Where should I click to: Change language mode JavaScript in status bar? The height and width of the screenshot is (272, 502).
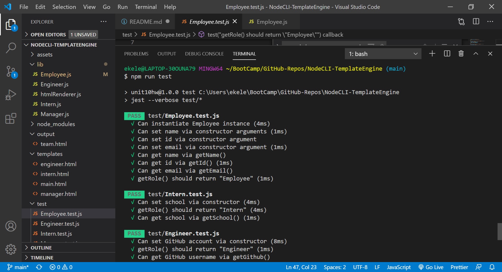tap(399, 267)
